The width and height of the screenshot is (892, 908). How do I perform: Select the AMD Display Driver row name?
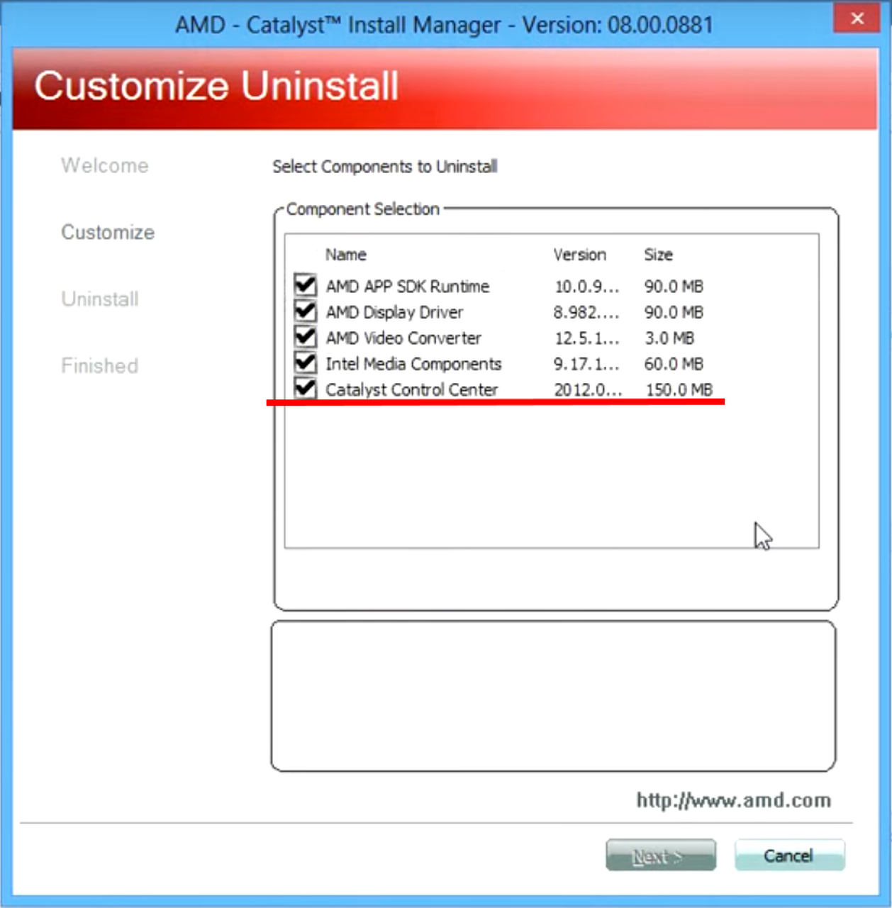394,312
